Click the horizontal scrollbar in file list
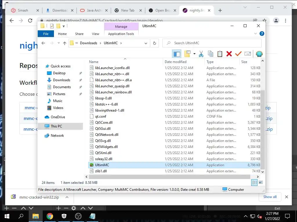Viewport: 297px width, 222px height. (169, 177)
